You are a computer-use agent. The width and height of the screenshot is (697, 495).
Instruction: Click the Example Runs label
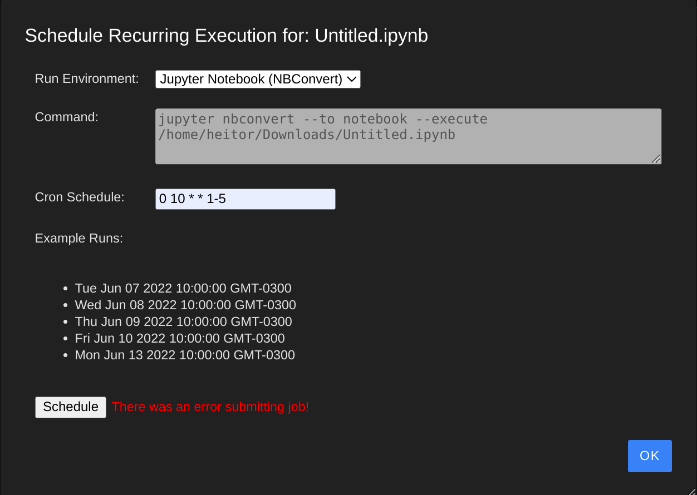point(79,238)
